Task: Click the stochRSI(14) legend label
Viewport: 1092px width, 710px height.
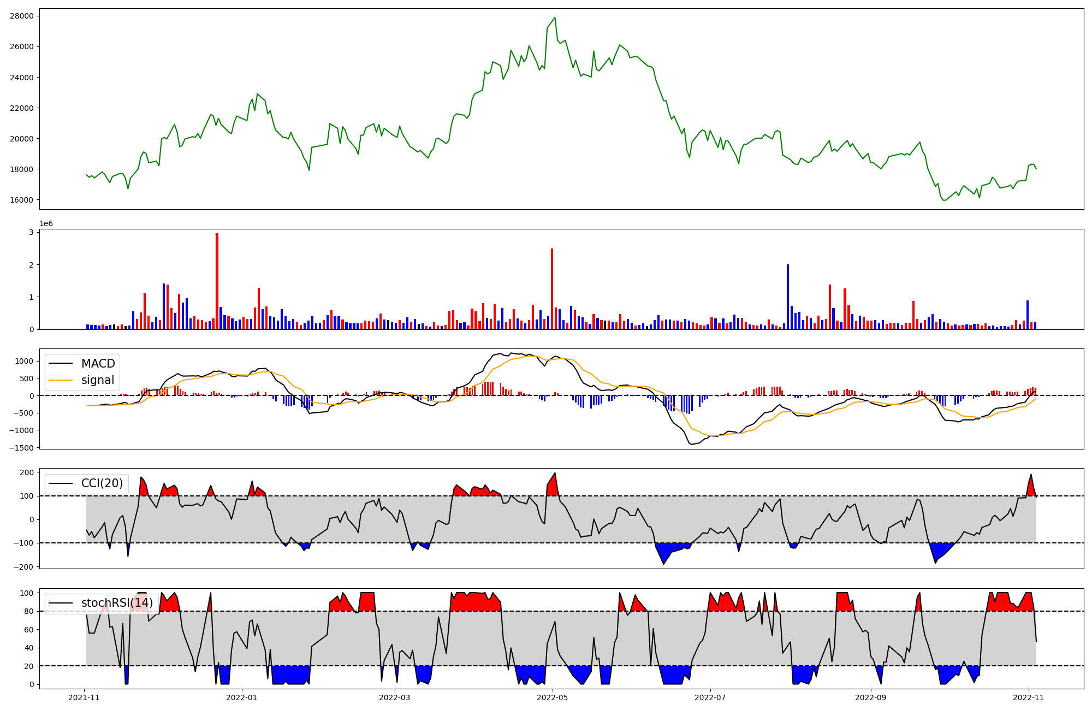Action: [x=117, y=603]
